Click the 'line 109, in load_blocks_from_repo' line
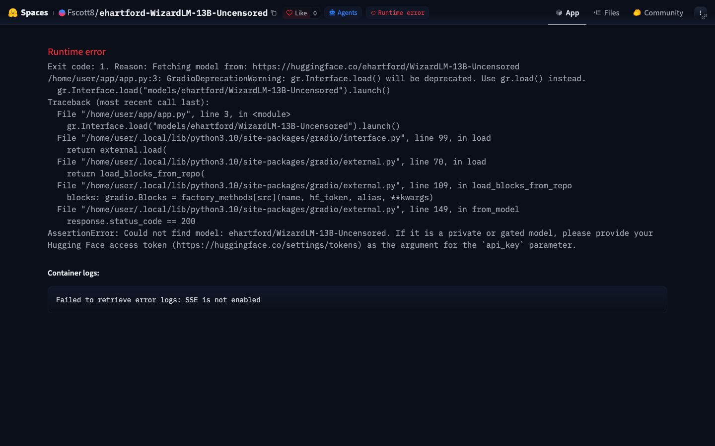This screenshot has width=715, height=446. pos(314,185)
